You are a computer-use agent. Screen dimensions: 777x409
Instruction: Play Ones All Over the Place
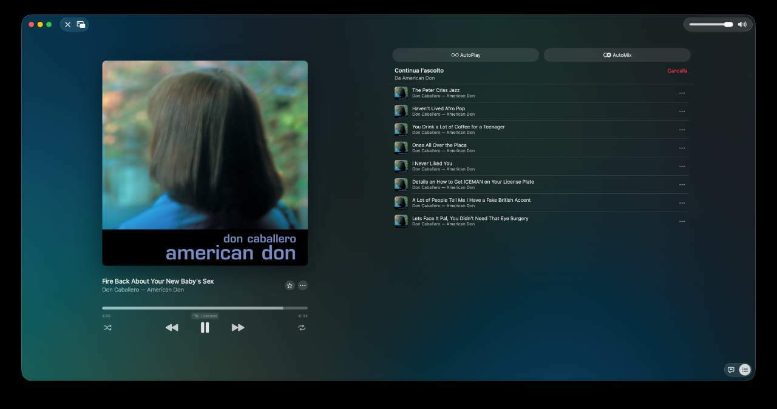pos(540,148)
